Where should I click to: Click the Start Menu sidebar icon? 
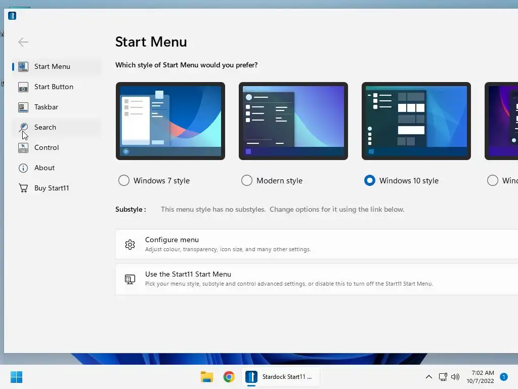tap(23, 66)
